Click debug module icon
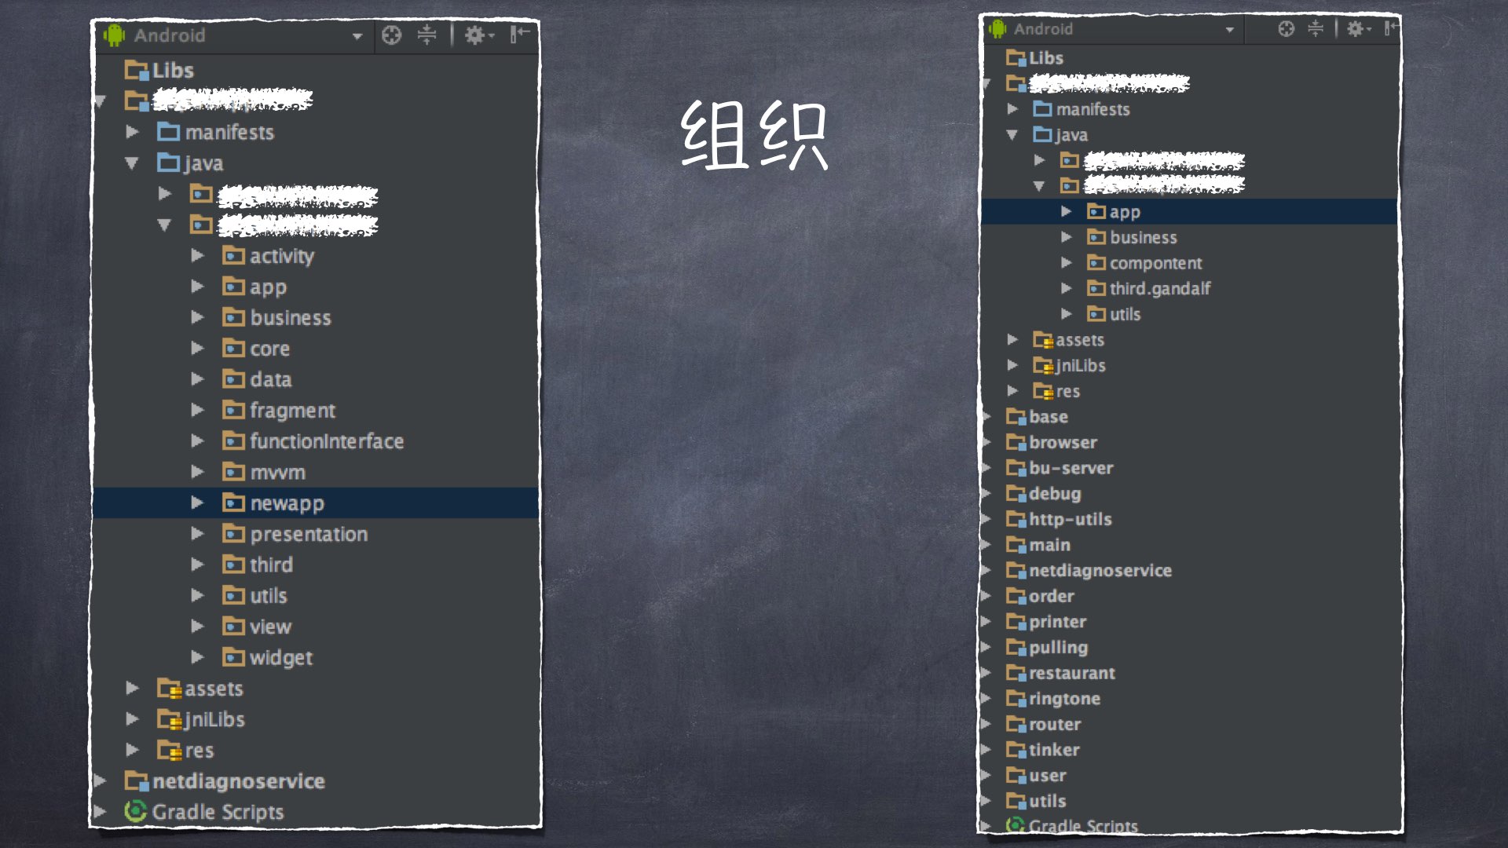 [1016, 494]
